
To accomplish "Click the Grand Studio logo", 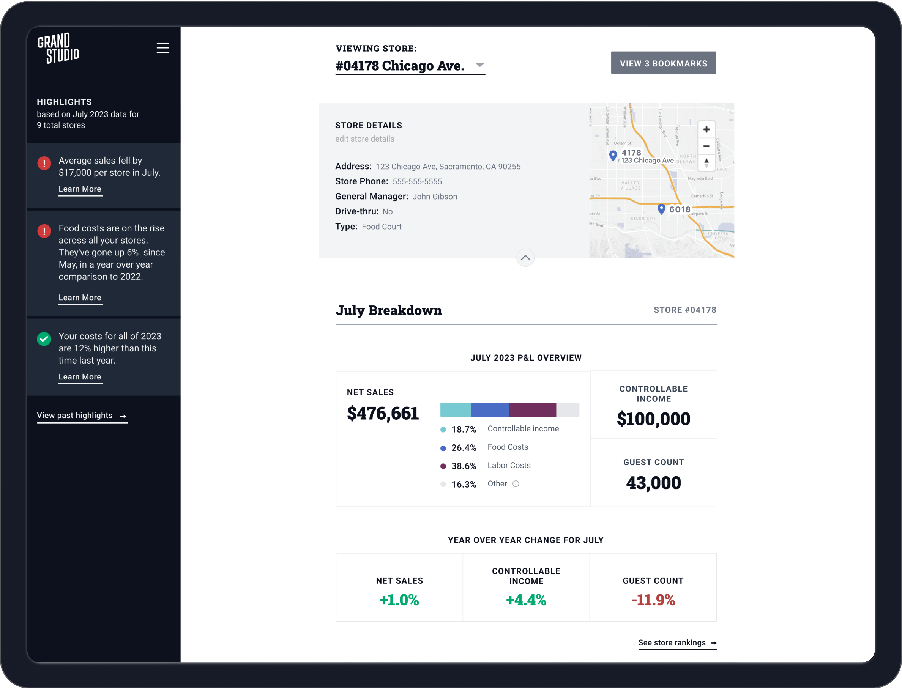I will (58, 48).
